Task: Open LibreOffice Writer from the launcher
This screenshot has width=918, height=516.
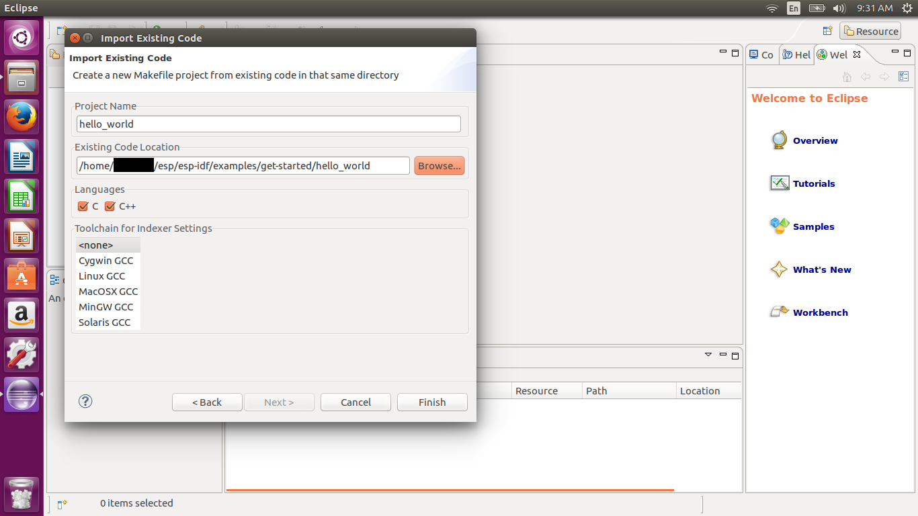Action: [x=22, y=157]
